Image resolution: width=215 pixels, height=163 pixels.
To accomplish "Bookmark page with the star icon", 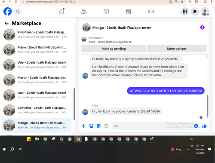I will [x=182, y=2].
